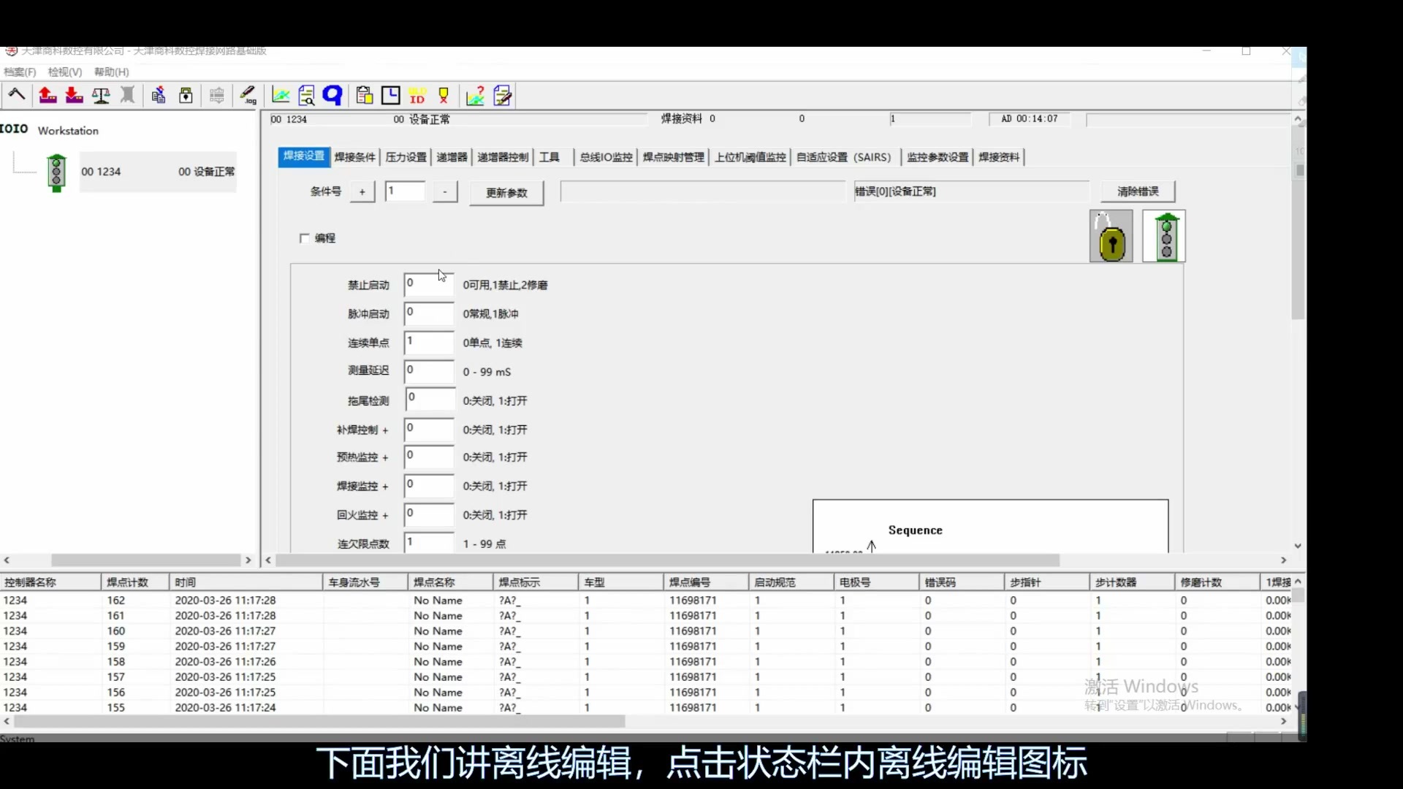This screenshot has height=789, width=1403.
Task: Click the 焊接监控 value field
Action: [429, 485]
